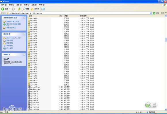Open the Edit (编辑) menu
The height and width of the screenshot is (114, 167).
(x=12, y=5)
